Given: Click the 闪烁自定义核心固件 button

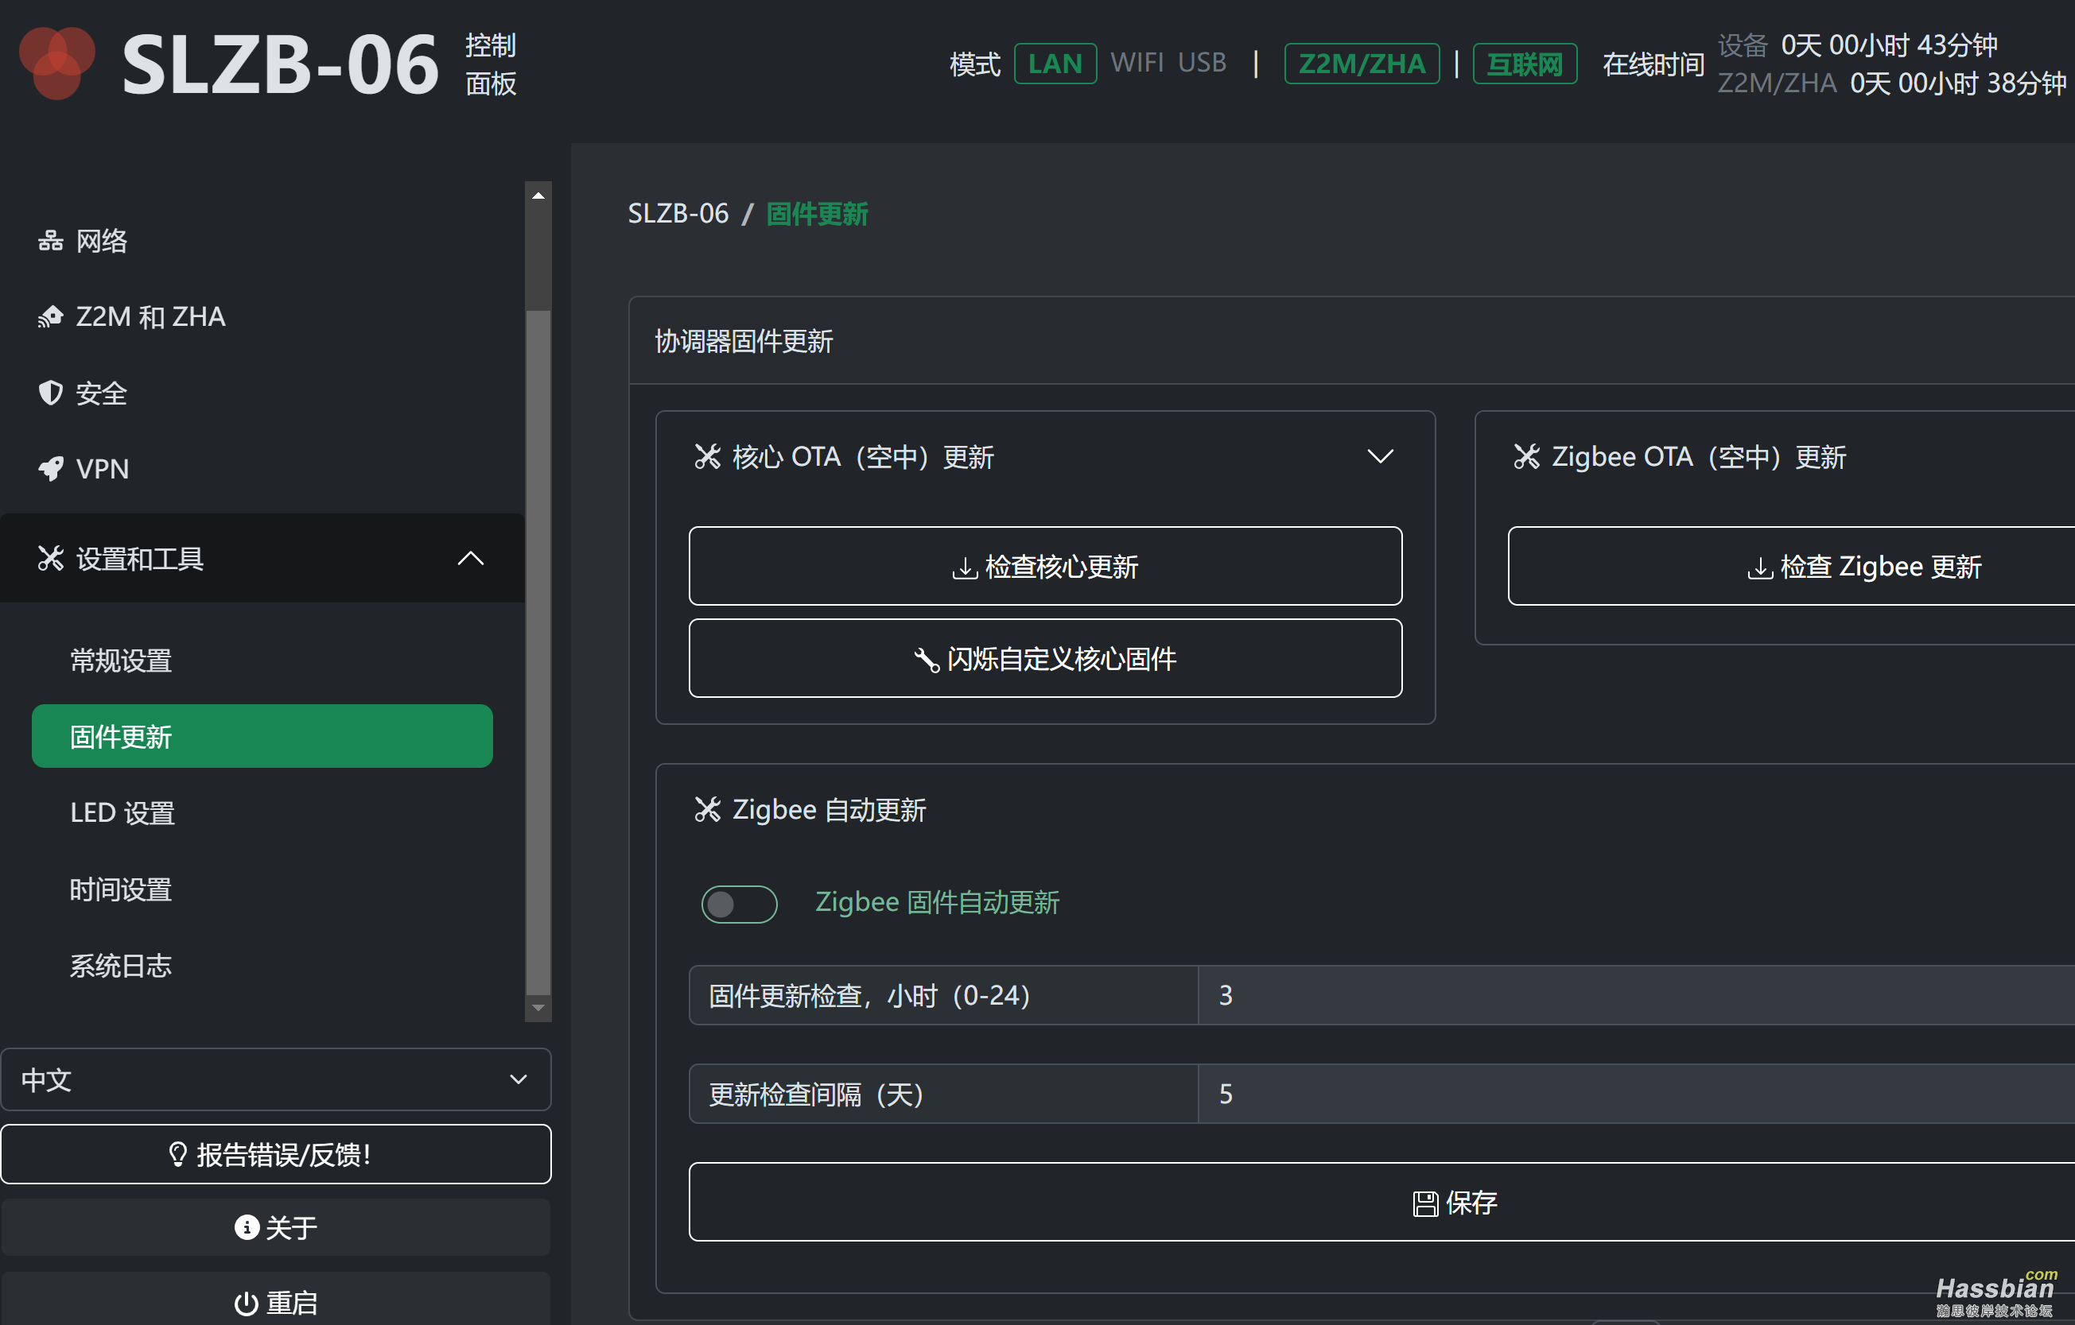Looking at the screenshot, I should pyautogui.click(x=1045, y=659).
